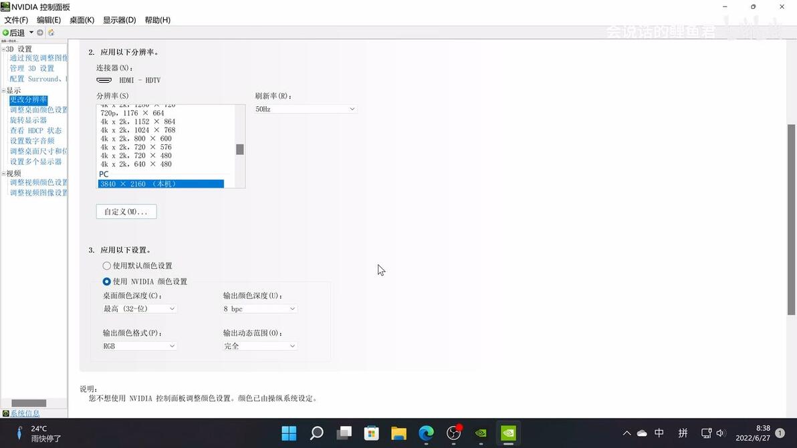
Task: Show hidden tray icons
Action: point(627,433)
